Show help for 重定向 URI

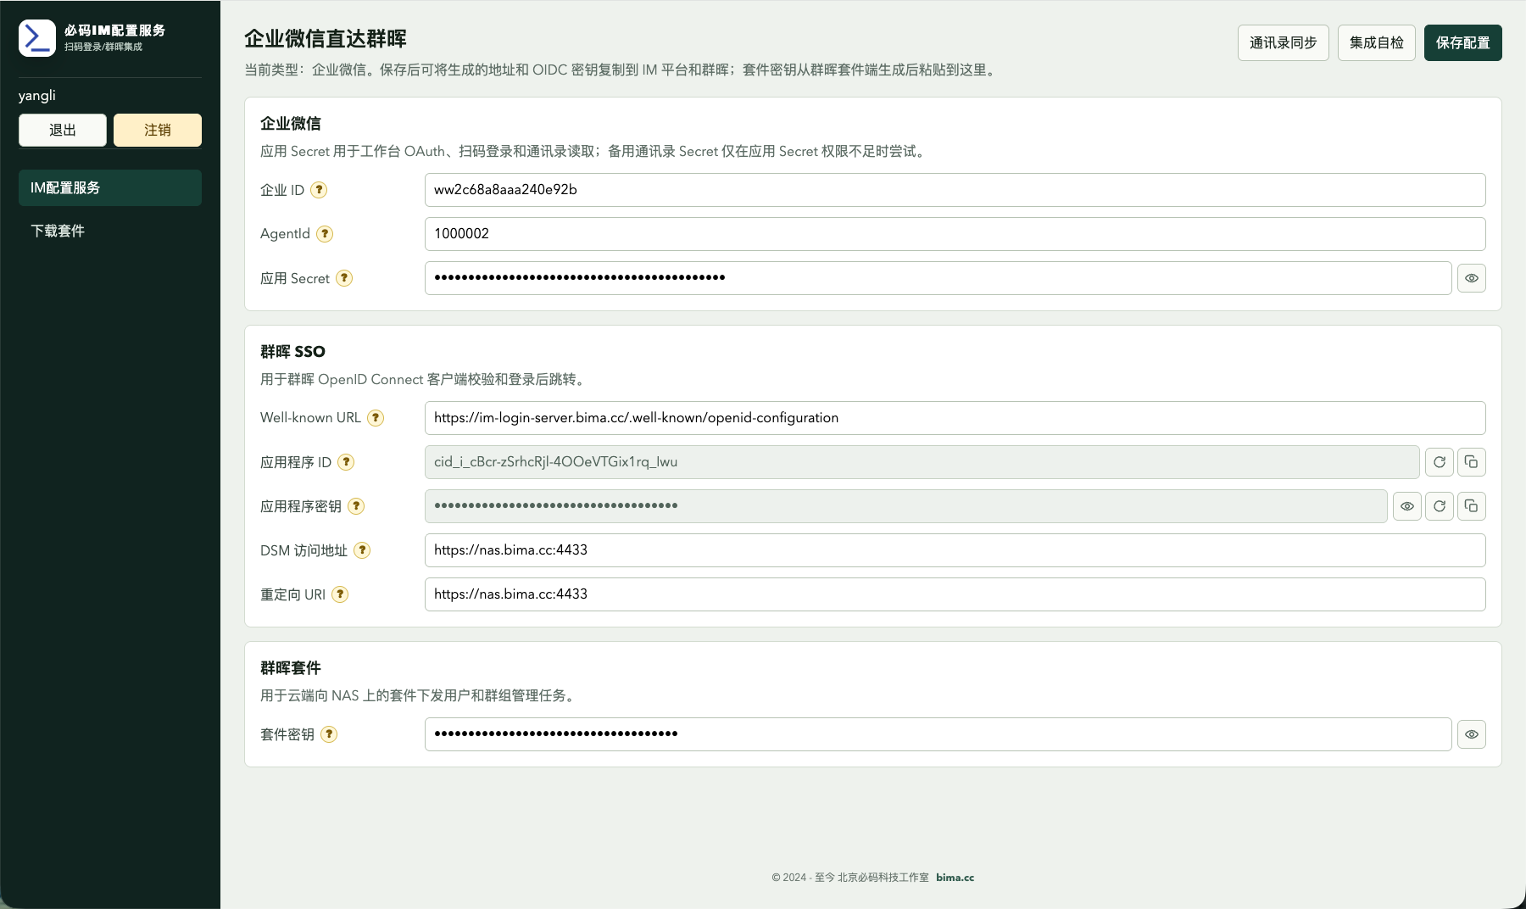[340, 594]
